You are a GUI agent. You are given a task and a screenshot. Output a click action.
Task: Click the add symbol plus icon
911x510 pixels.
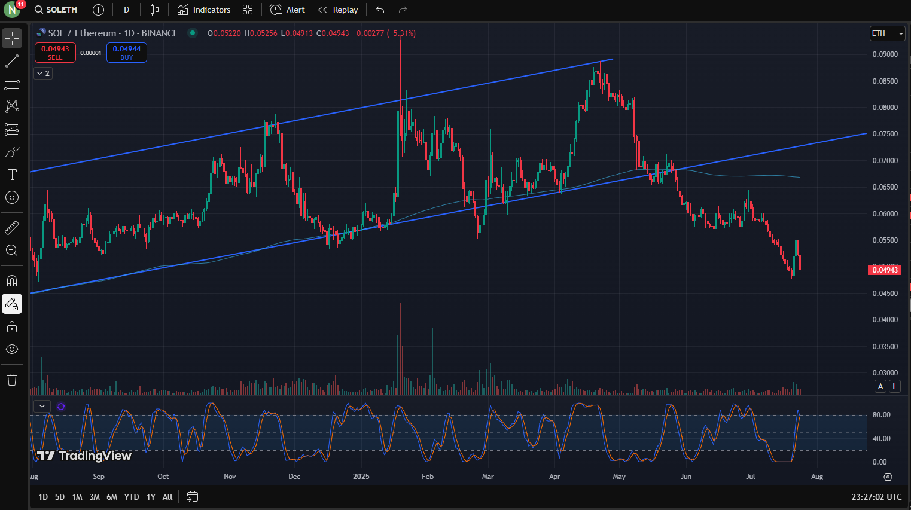pos(99,10)
